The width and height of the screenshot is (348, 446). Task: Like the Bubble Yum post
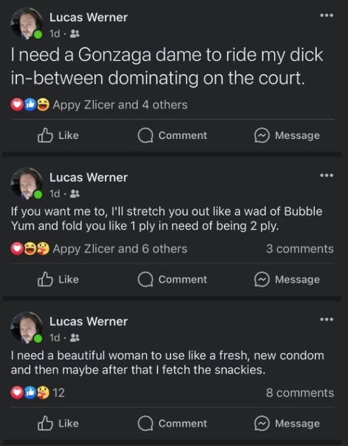click(58, 279)
